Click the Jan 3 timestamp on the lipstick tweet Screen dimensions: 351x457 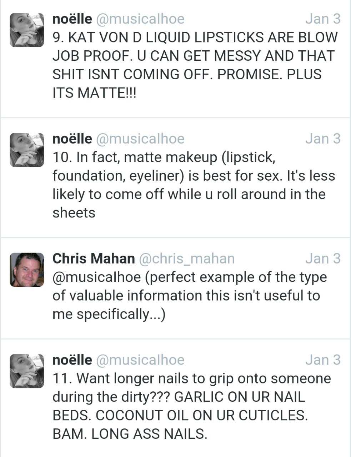click(x=323, y=19)
